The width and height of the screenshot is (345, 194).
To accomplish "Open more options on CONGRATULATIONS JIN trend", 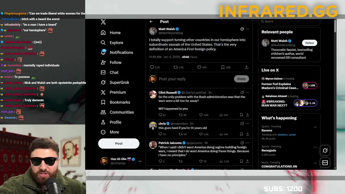I will pyautogui.click(x=315, y=163).
